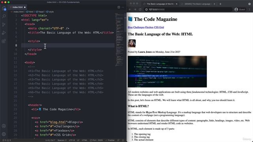Go forward in the browser
Screen dimensions: 253x142
pyautogui.click(x=135, y=9)
